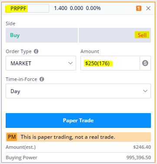
Task: Toggle the dollar sign amount-mode icon
Action: [145, 63]
